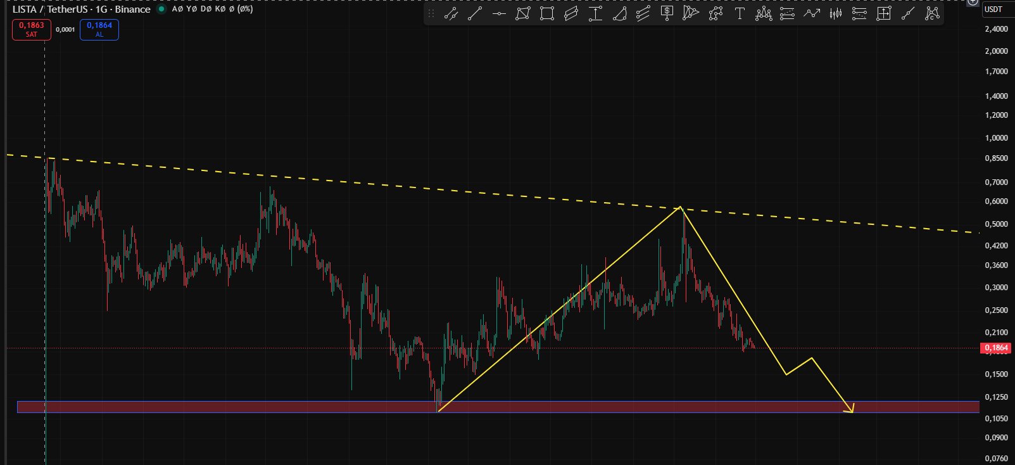1015x465 pixels.
Task: Select the single line with two dots tool
Action: click(908, 14)
